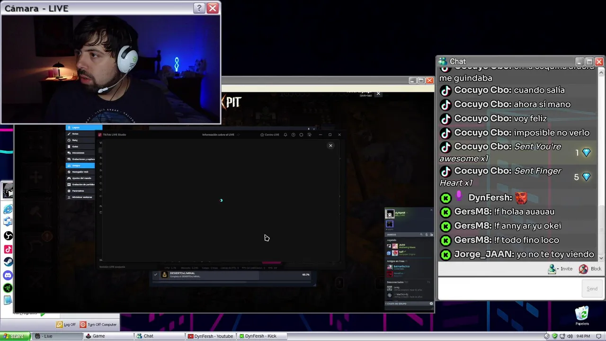
Task: Open Navegador web in the overlay sidebar
Action: tap(80, 172)
